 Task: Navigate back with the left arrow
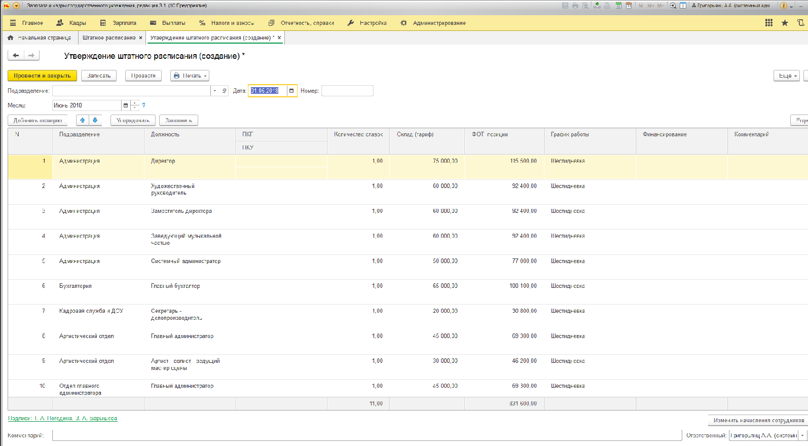pyautogui.click(x=16, y=55)
